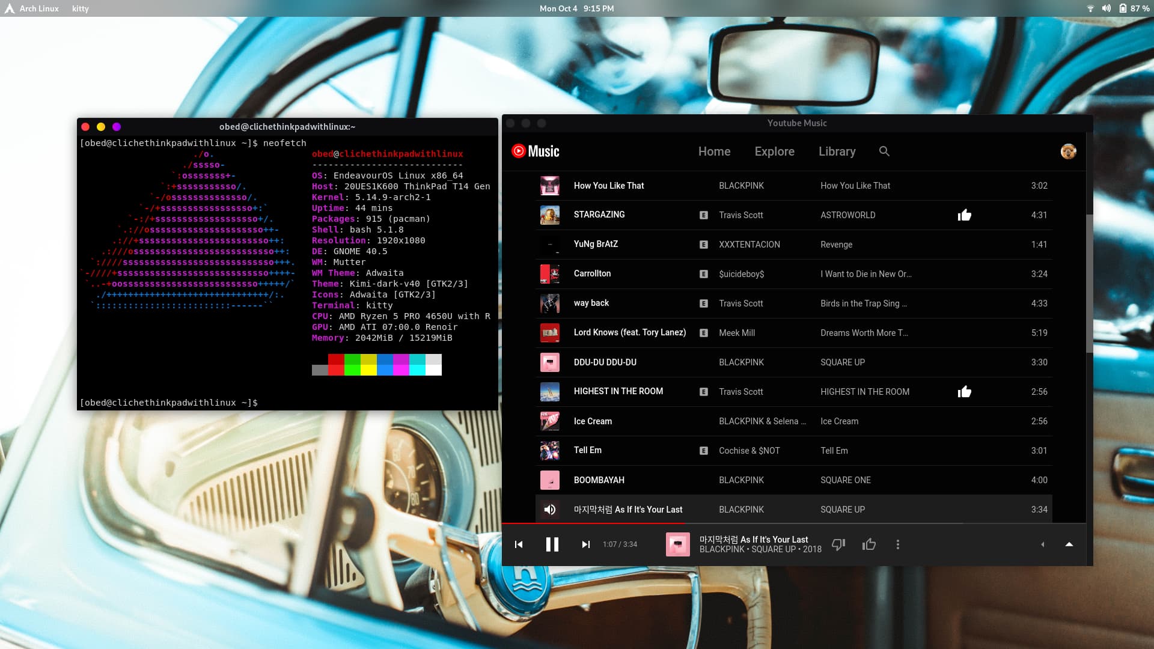Skip to next track

tap(585, 544)
